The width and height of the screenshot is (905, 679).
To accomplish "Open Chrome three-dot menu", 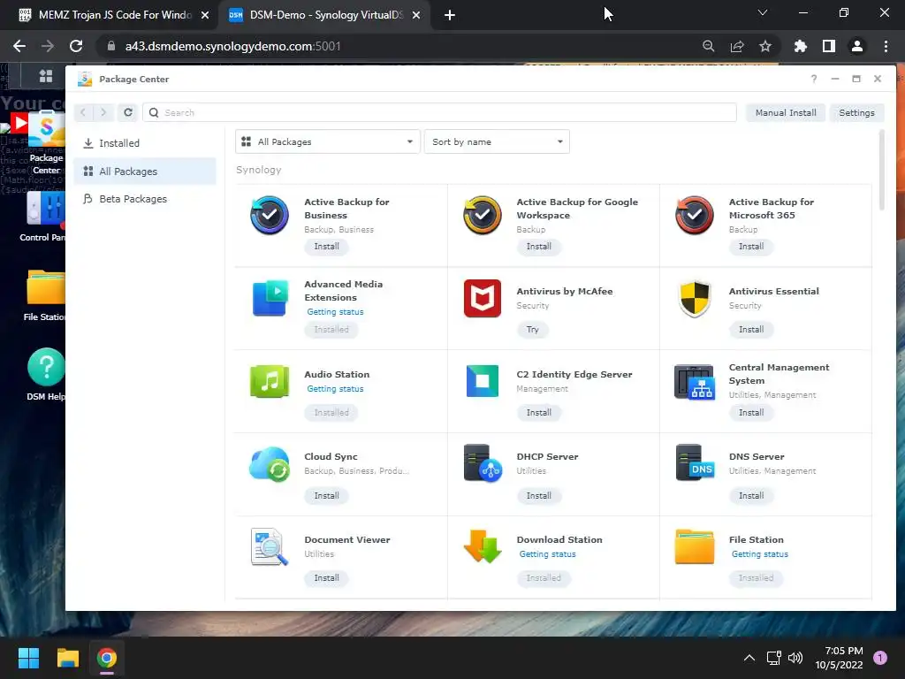I will pos(886,46).
